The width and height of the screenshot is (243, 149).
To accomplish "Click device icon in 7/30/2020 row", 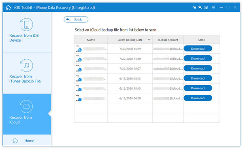I will coord(79,49).
